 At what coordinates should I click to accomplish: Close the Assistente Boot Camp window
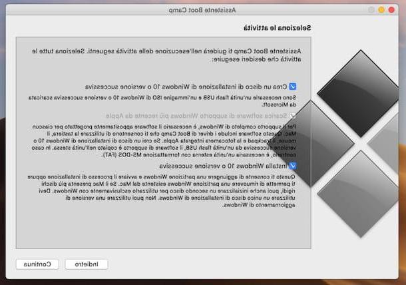coord(391,10)
